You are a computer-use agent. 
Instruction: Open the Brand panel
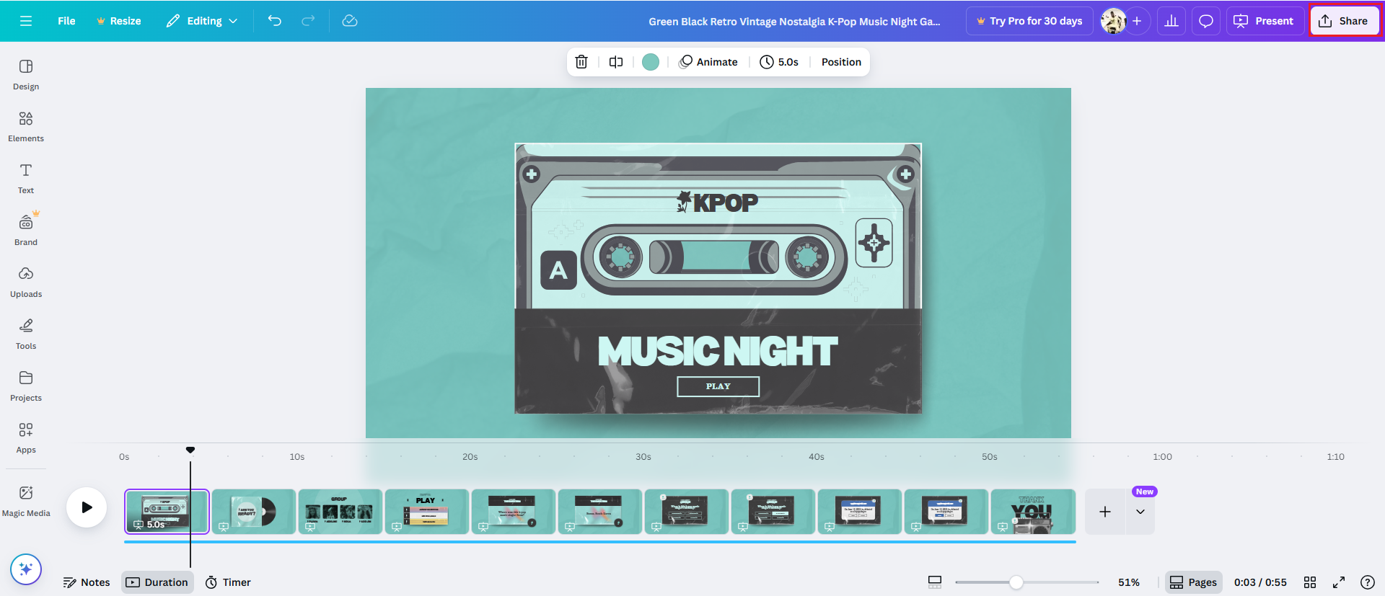pyautogui.click(x=26, y=230)
